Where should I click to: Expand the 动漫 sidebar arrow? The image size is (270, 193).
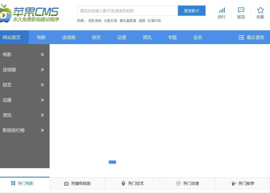pyautogui.click(x=42, y=100)
